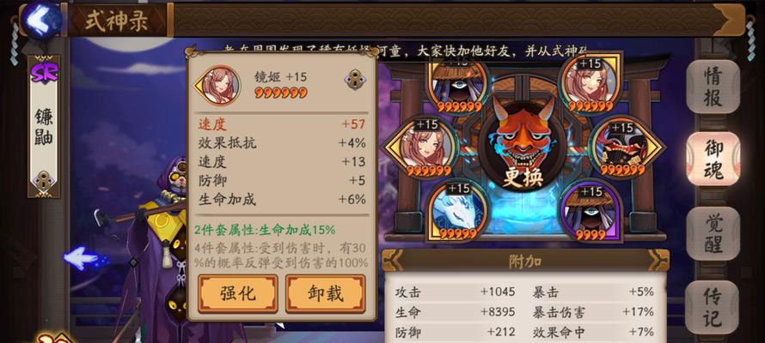Tap the 更换 demon mask in center
765x343 pixels.
523,145
